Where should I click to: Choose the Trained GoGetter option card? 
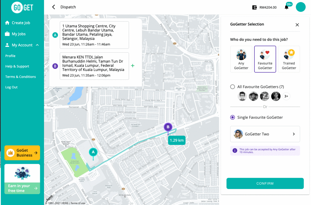[289, 59]
